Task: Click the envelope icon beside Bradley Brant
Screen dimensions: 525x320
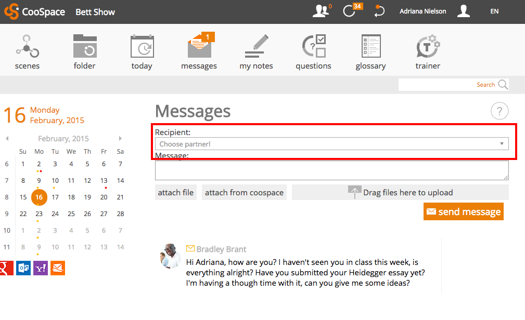Action: (190, 248)
